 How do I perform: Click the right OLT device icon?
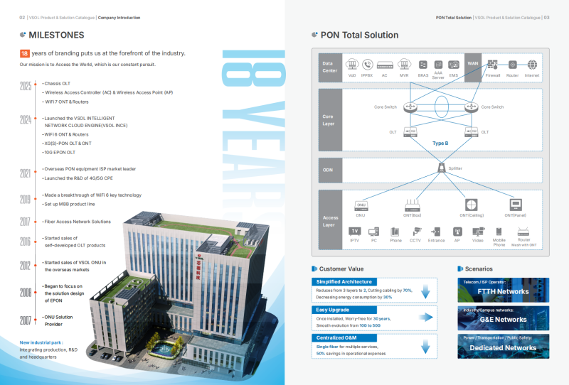click(471, 131)
